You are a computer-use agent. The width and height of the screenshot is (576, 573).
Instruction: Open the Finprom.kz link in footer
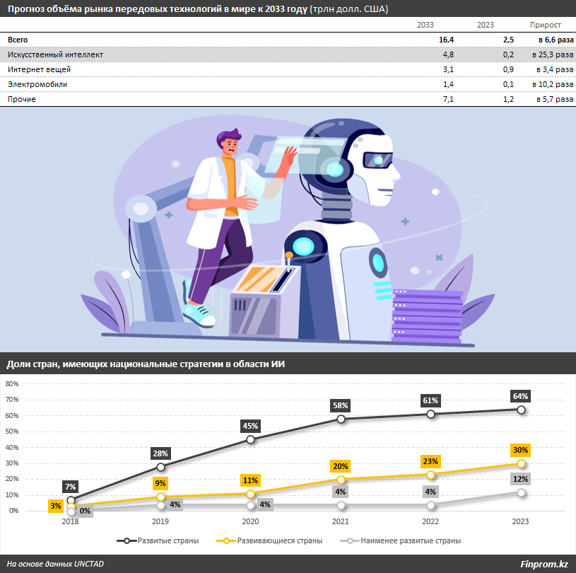pos(543,564)
